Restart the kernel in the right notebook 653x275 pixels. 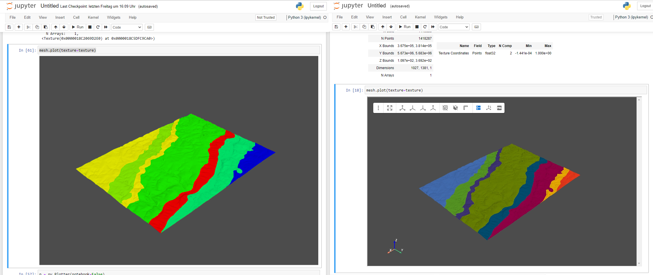(425, 27)
